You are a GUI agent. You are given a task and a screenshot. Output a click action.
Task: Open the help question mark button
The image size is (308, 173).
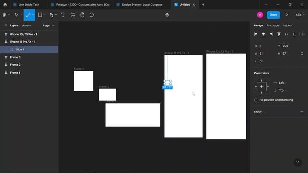pos(298,162)
